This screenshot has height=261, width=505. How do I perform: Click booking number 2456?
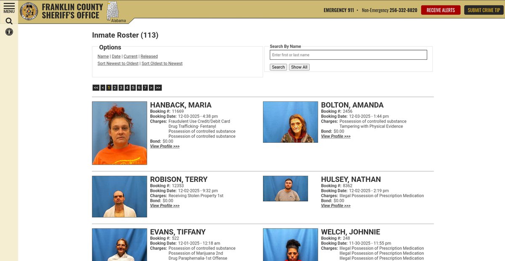[x=347, y=111]
